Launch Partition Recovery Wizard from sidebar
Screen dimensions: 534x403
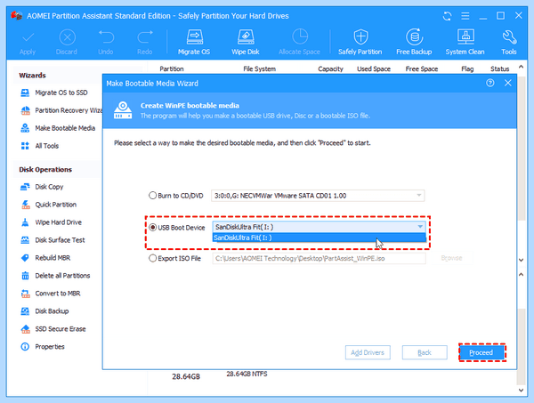[61, 110]
